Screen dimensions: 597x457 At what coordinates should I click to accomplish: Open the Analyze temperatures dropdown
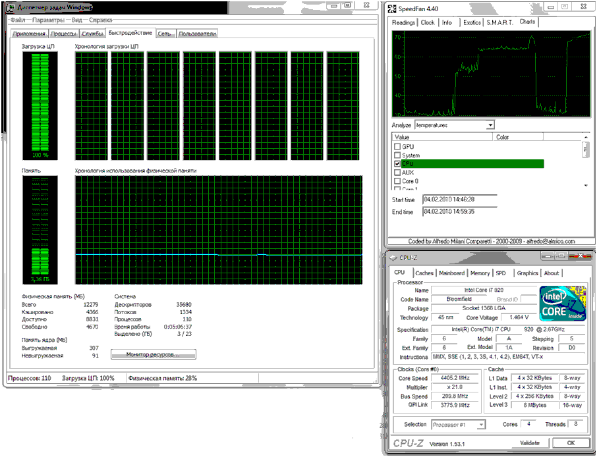[x=490, y=125]
